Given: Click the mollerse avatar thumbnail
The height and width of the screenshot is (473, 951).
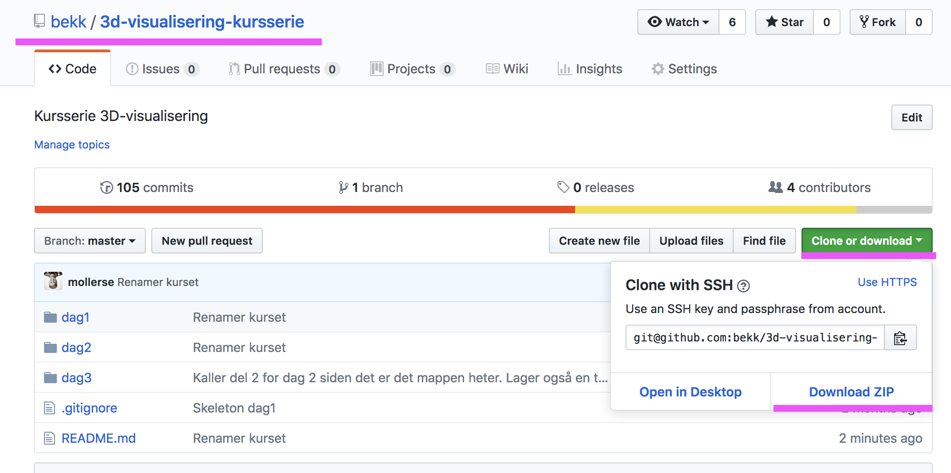Looking at the screenshot, I should click(x=53, y=281).
